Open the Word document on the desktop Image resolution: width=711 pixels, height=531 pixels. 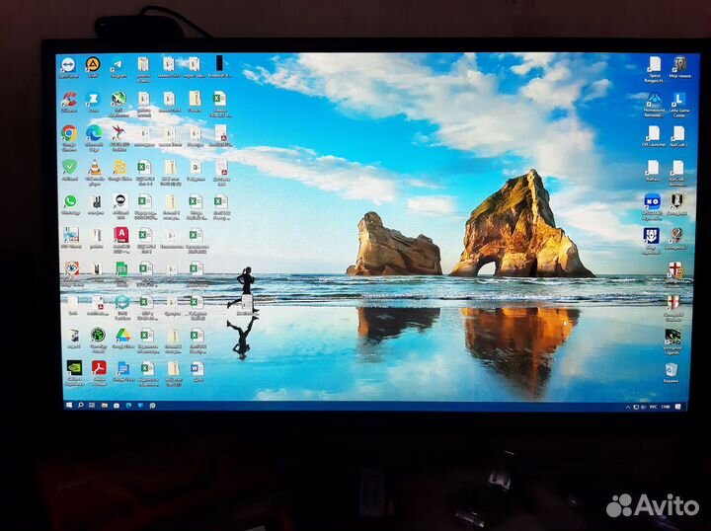coord(197,368)
